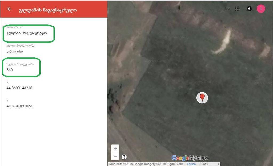
Task: Click the "Iva" account name
Action: tap(227, 9)
